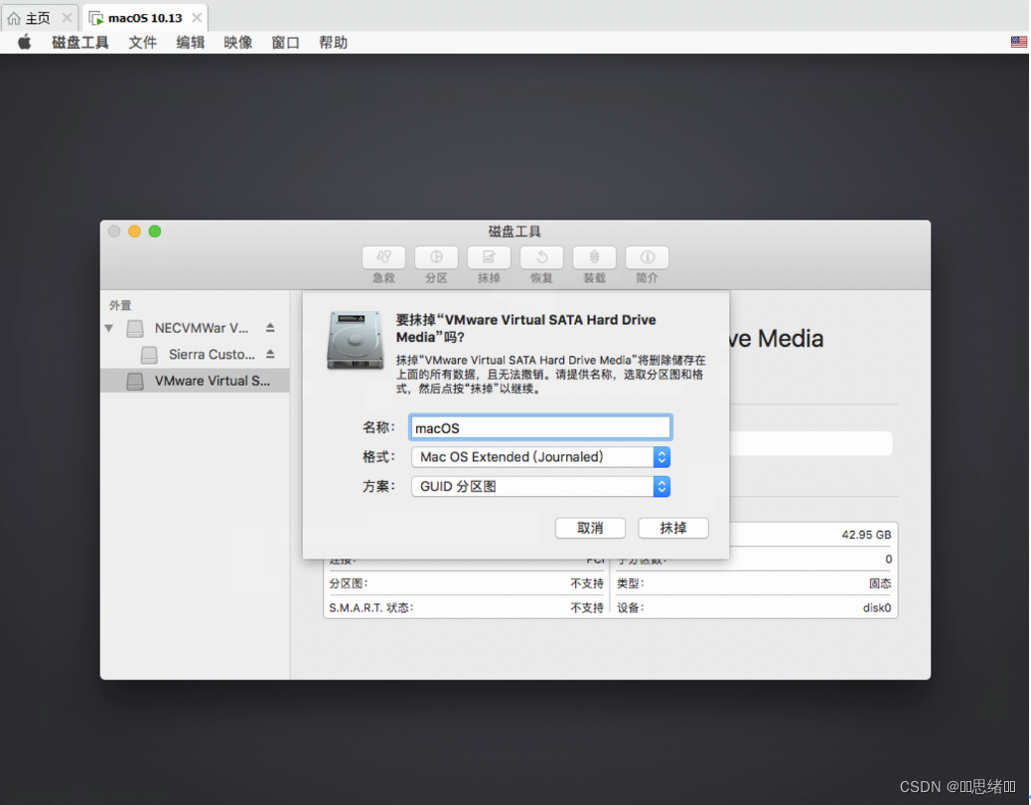Click the 分区图 label in info table
This screenshot has height=805, width=1031.
(x=349, y=583)
